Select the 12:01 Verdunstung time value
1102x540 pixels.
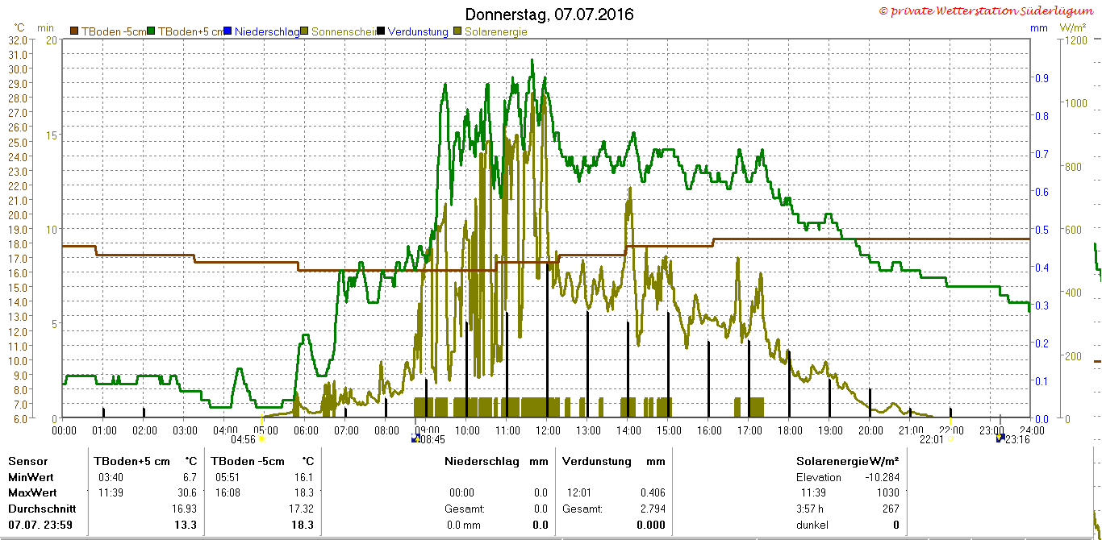pos(579,492)
